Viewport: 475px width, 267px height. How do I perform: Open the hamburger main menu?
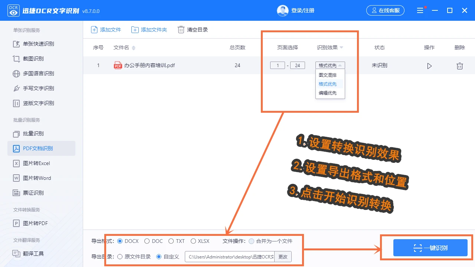420,10
